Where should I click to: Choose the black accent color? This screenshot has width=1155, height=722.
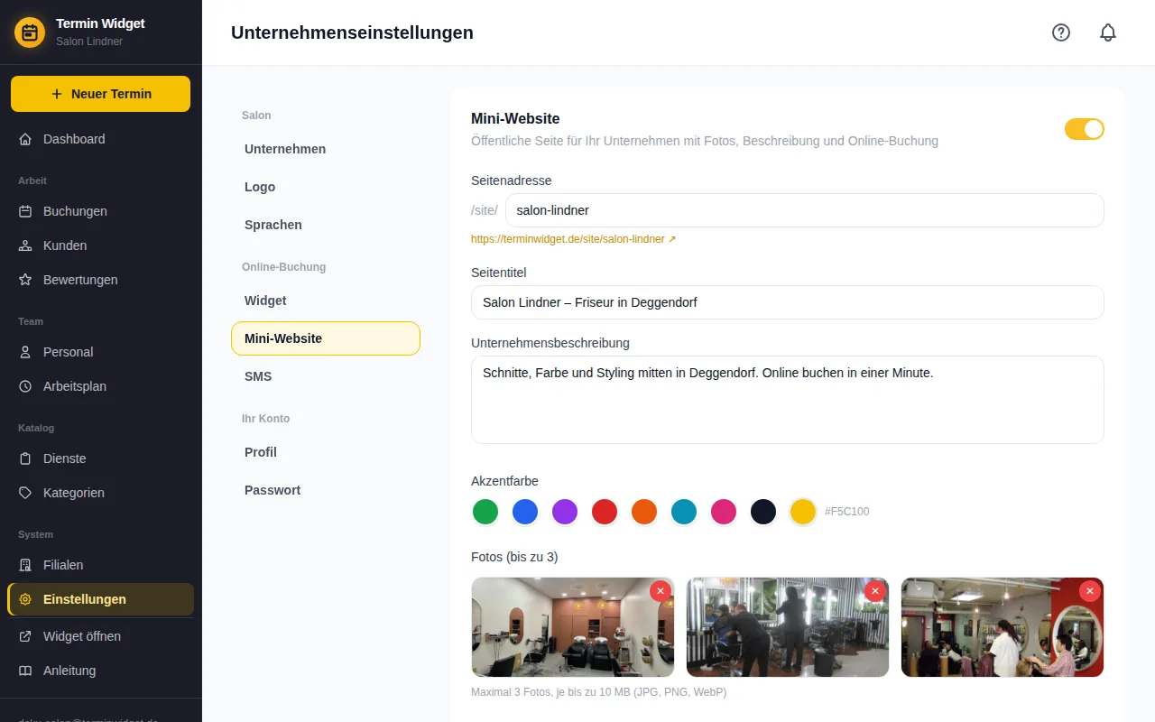(x=763, y=512)
